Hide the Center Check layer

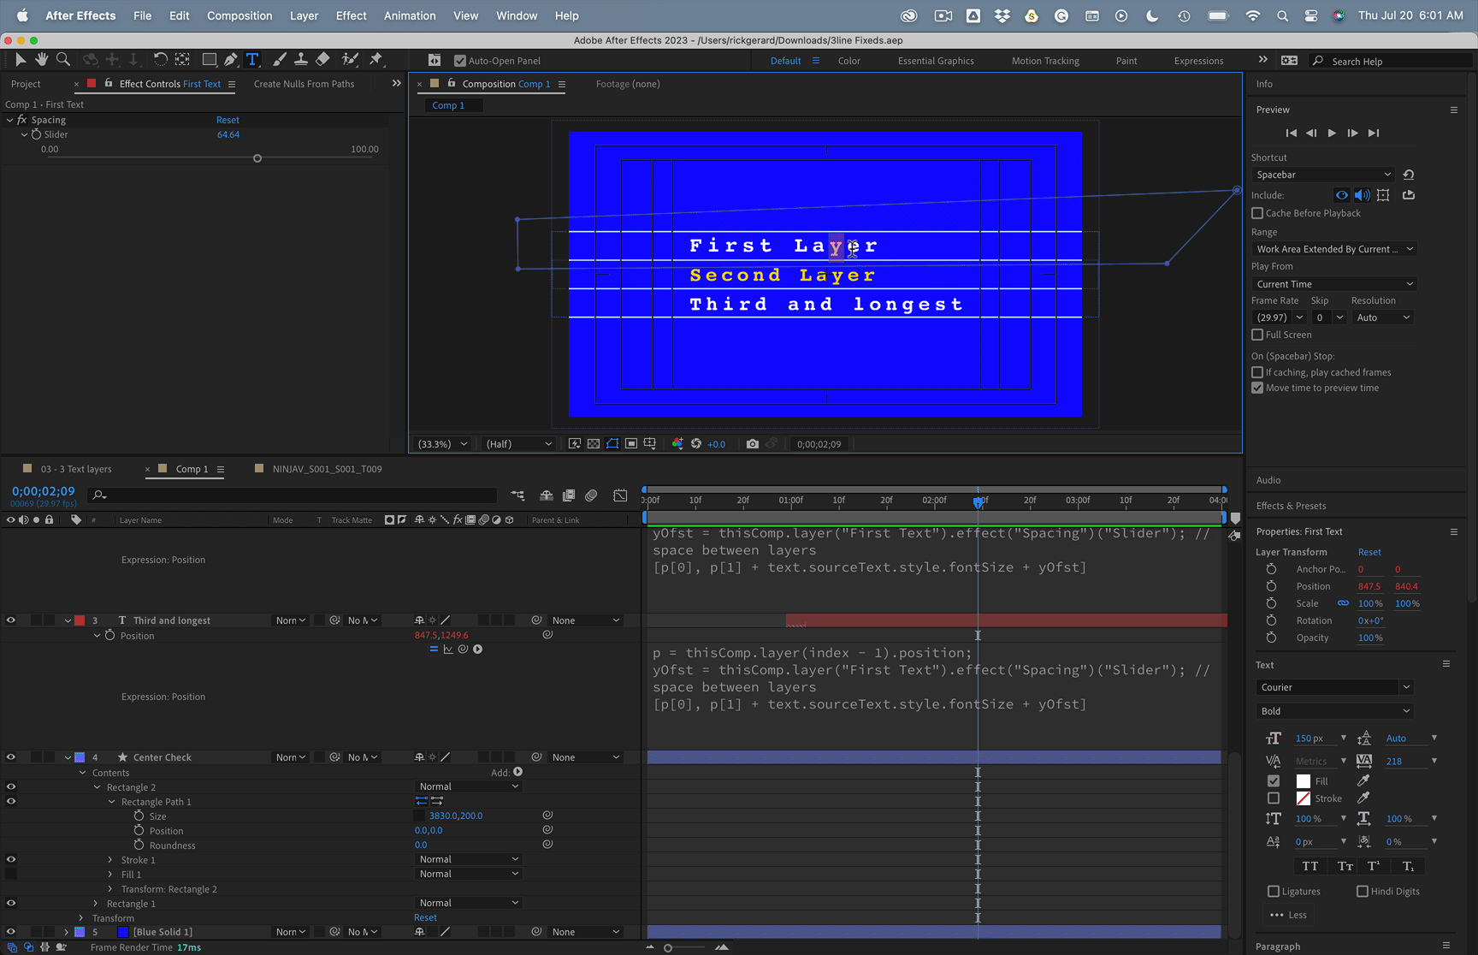tap(11, 757)
